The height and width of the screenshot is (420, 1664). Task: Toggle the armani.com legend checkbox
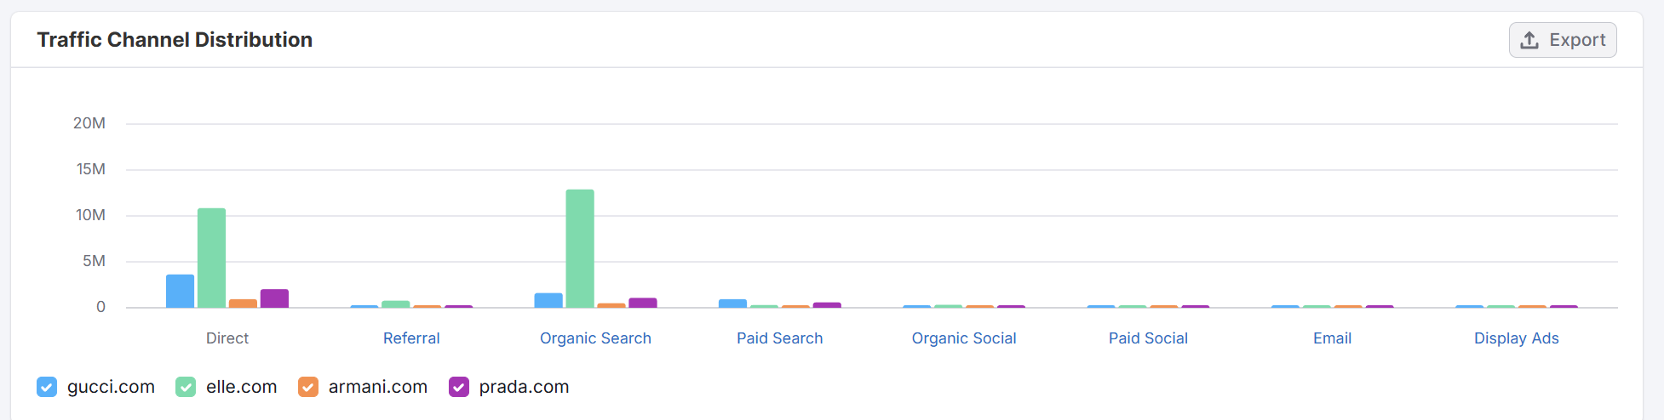point(308,387)
